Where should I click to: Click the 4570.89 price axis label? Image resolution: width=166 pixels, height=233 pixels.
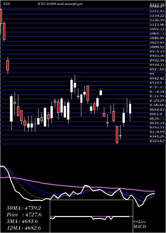[x=157, y=132]
